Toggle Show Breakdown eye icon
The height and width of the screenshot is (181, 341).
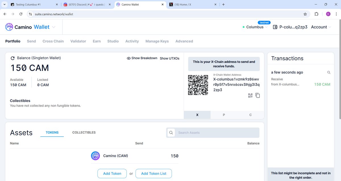pos(129,58)
